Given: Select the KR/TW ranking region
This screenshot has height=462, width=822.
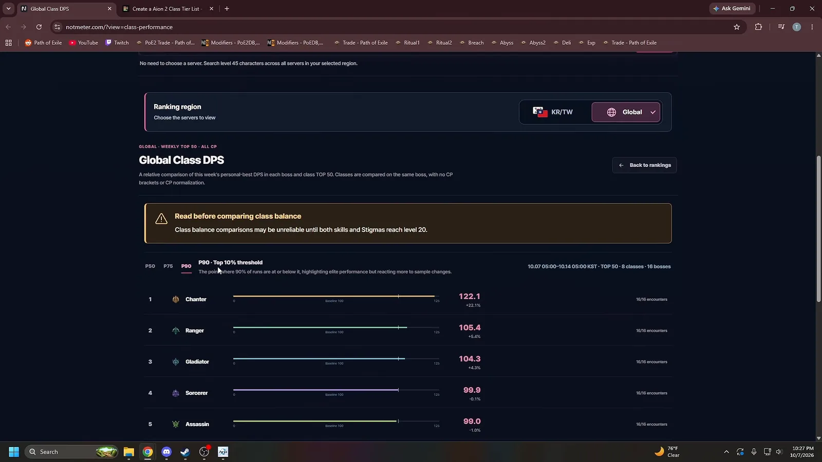Looking at the screenshot, I should click(553, 112).
